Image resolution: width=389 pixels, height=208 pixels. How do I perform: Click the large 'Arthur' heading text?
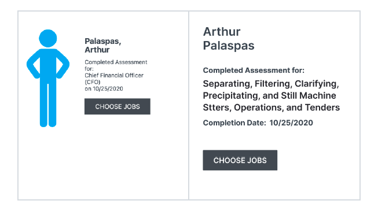[222, 32]
